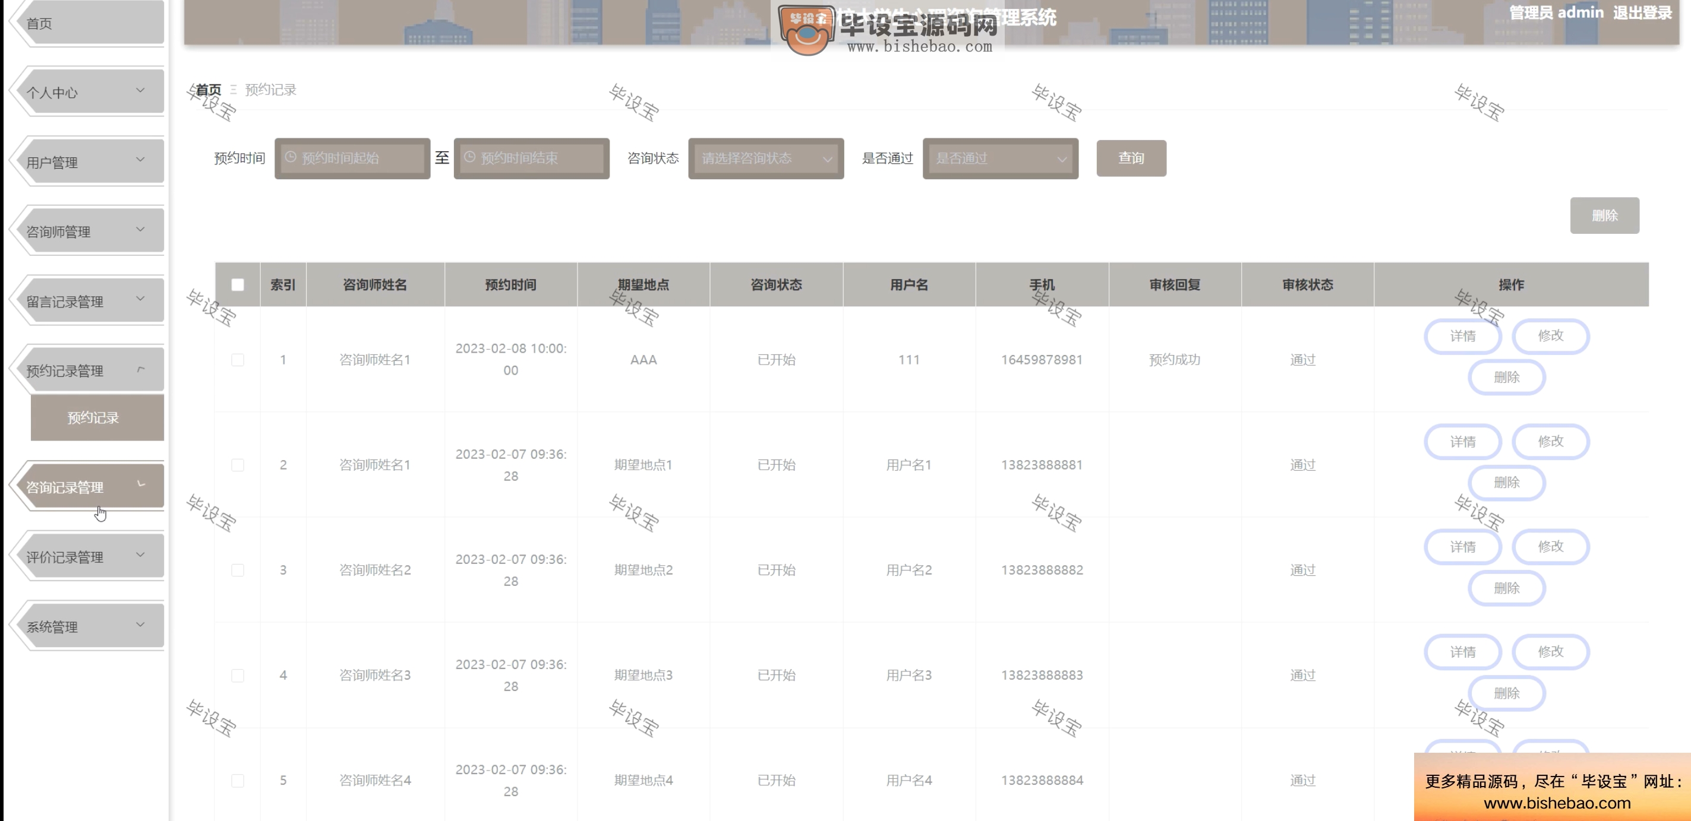Open the 是否通过 dropdown selector

[x=1001, y=158]
